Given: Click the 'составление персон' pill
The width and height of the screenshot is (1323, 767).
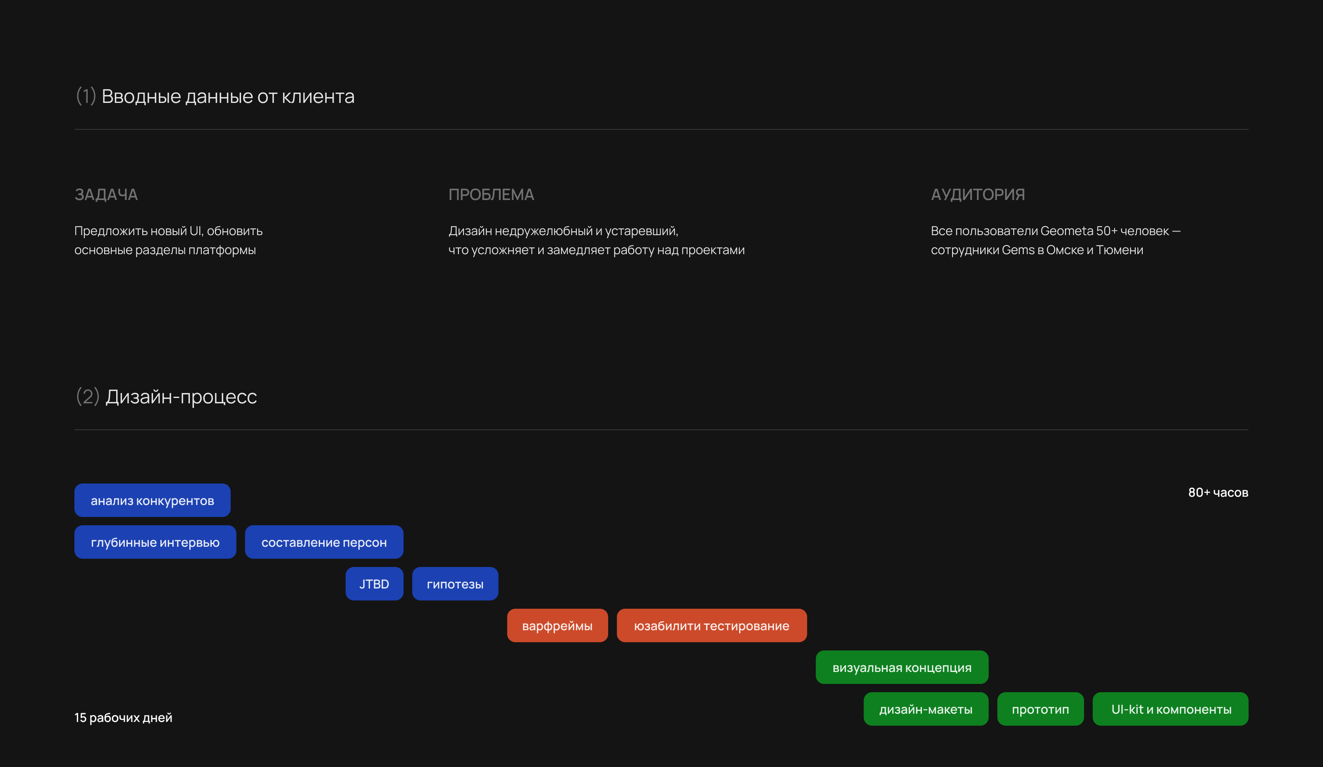Looking at the screenshot, I should click(324, 542).
